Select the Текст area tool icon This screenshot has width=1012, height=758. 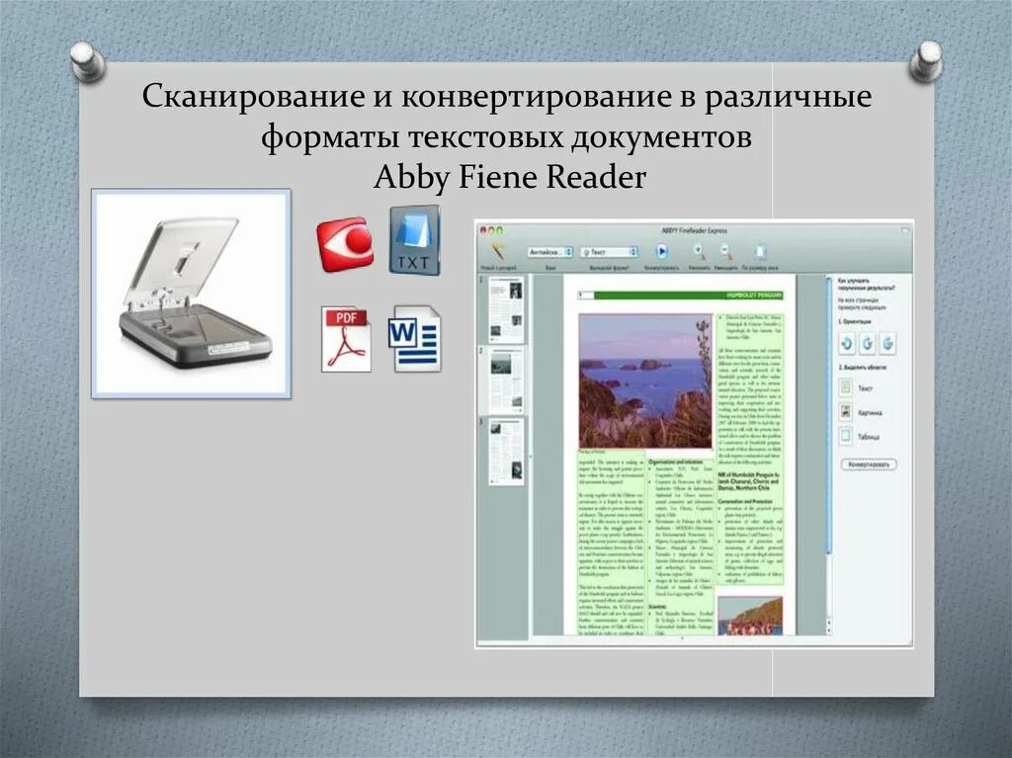click(x=846, y=387)
